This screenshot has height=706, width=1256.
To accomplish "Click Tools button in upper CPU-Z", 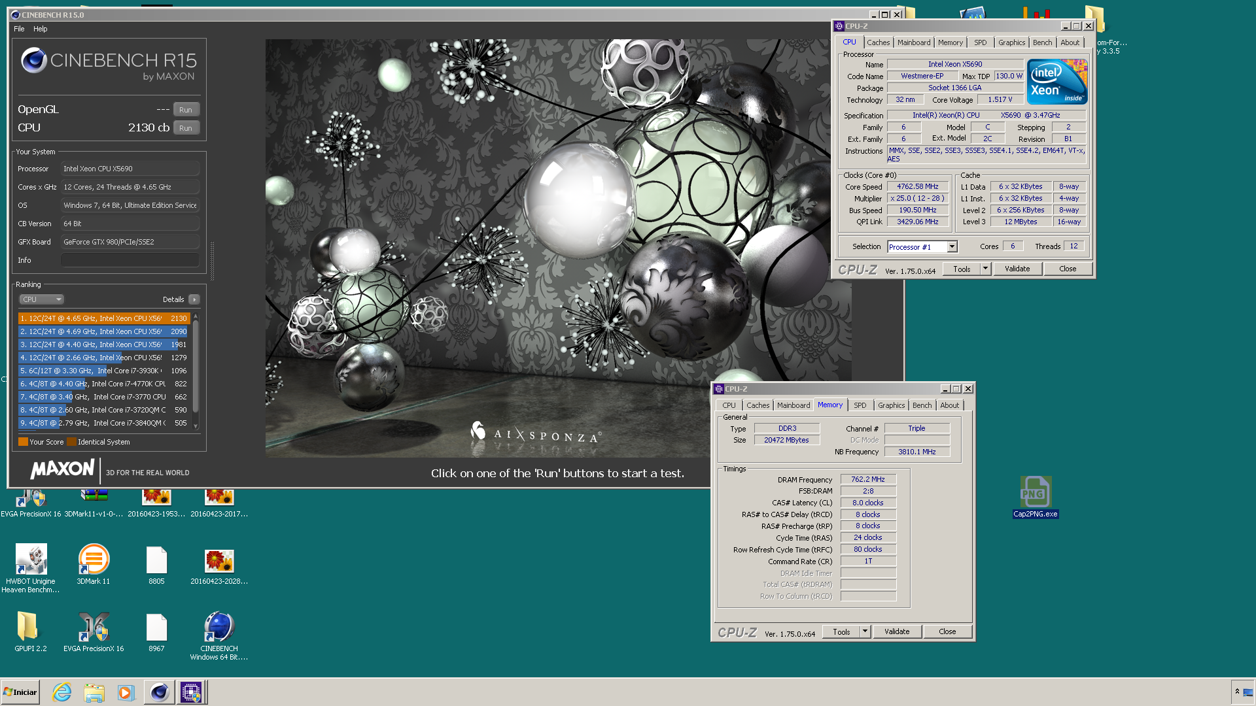I will pyautogui.click(x=962, y=269).
